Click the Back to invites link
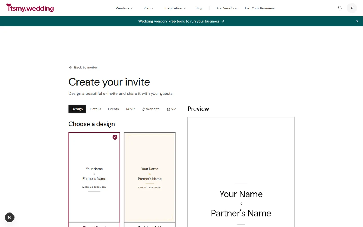The image size is (363, 227). (x=86, y=67)
